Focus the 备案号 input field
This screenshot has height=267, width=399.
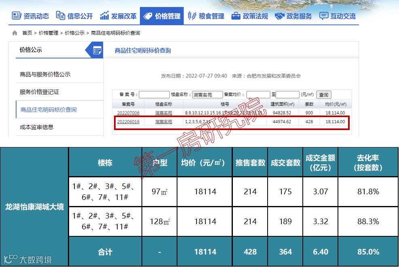(x=154, y=95)
